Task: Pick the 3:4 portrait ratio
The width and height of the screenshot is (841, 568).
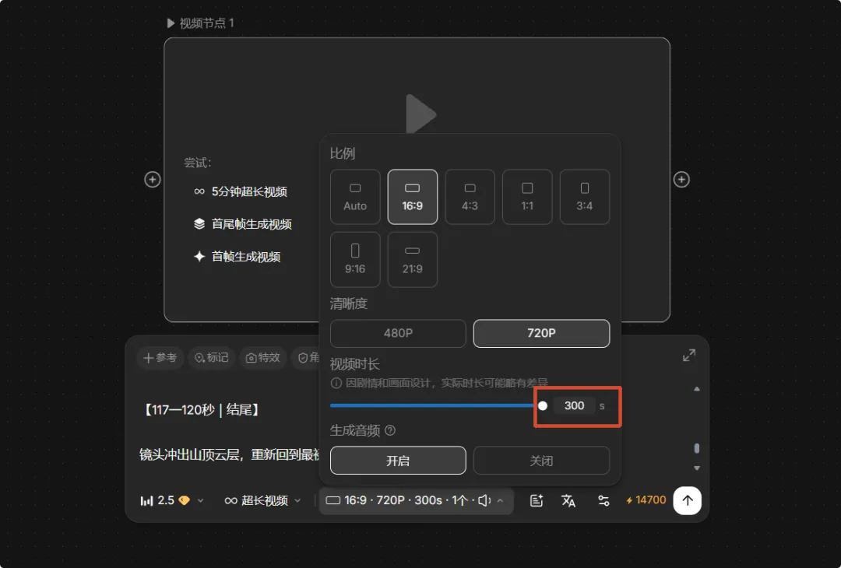Action: 585,197
